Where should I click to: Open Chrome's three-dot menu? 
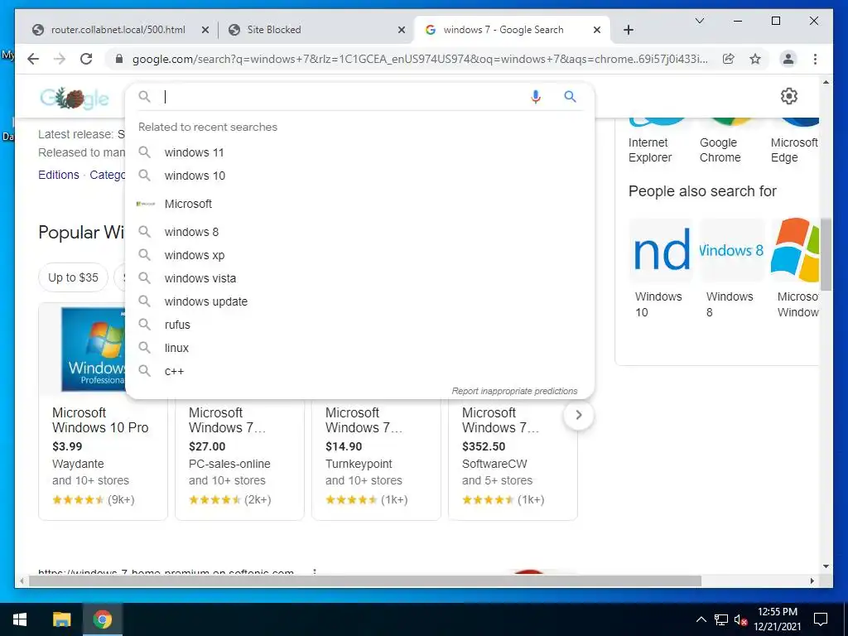(815, 59)
